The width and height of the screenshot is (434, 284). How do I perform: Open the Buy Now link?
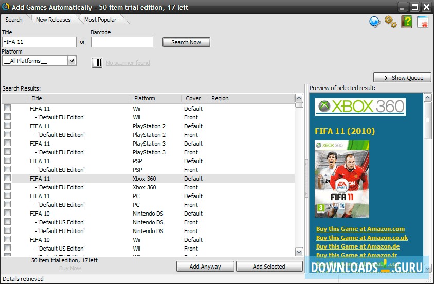pos(70,268)
